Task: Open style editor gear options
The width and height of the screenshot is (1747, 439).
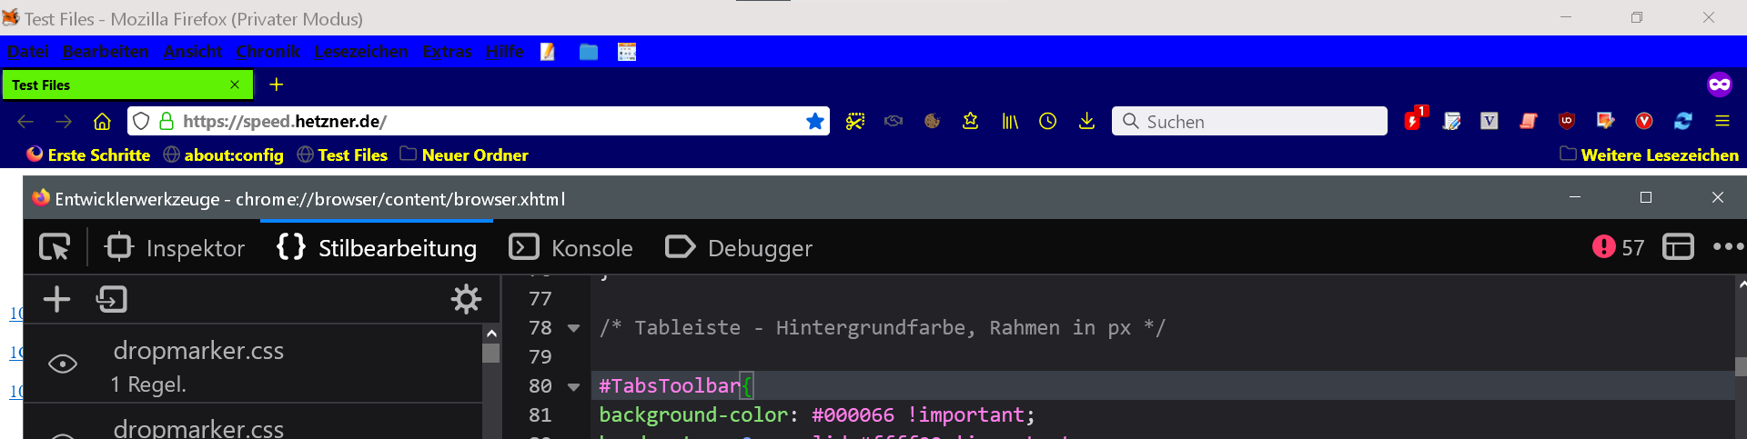Action: (466, 299)
